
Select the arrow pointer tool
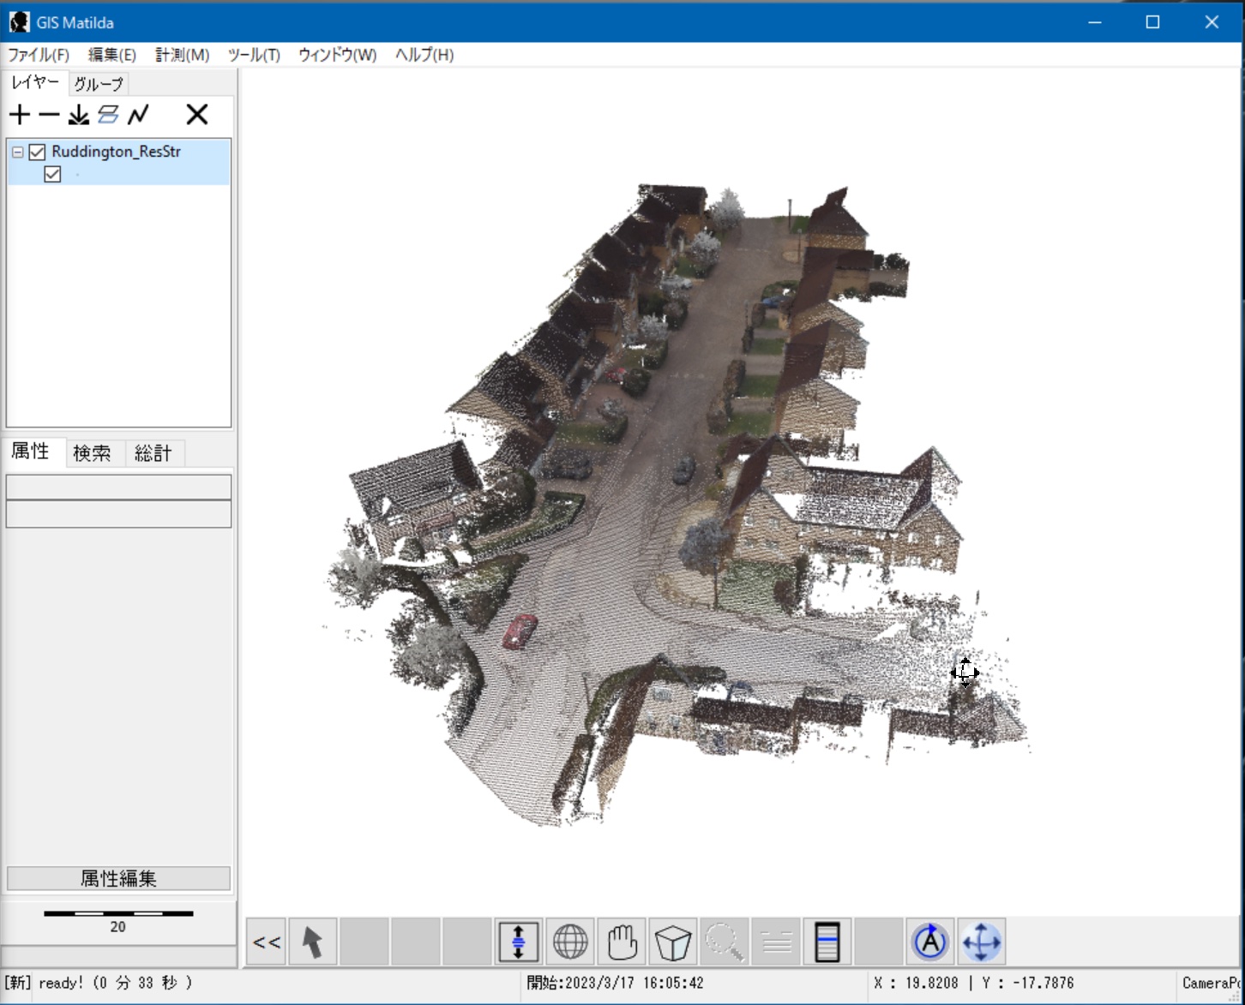click(312, 942)
